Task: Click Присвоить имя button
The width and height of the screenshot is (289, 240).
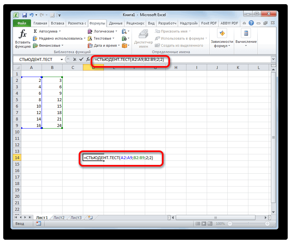Action: point(173,31)
